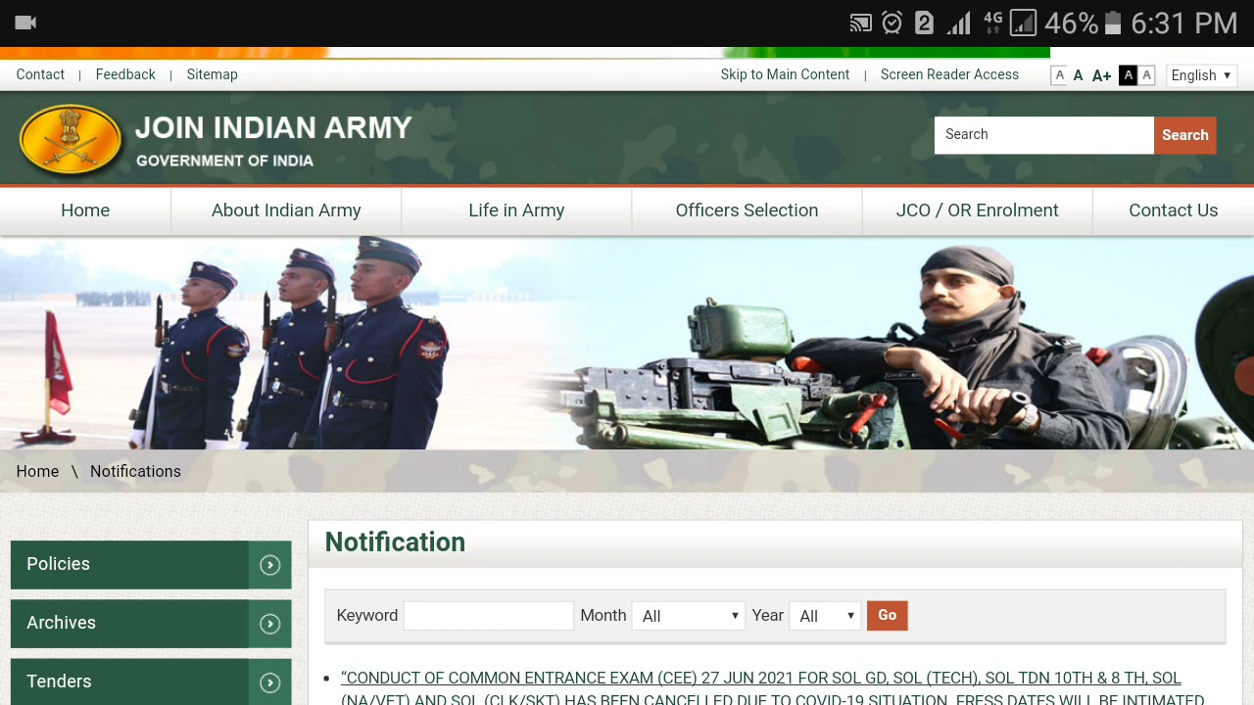This screenshot has width=1254, height=705.
Task: Switch to black high-contrast theme swatch
Action: pos(1128,75)
